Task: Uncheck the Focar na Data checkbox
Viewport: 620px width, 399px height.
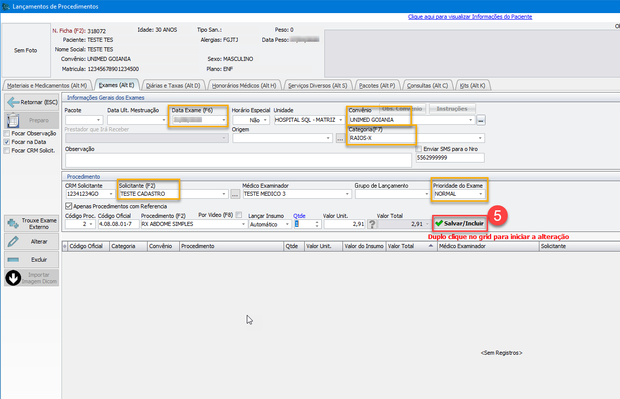Action: [7, 142]
